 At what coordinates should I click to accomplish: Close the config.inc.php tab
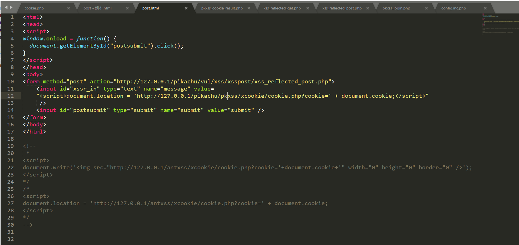485,8
